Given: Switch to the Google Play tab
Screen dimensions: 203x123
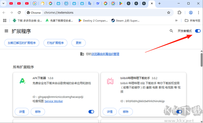Looking at the screenshot, I should [121, 3].
